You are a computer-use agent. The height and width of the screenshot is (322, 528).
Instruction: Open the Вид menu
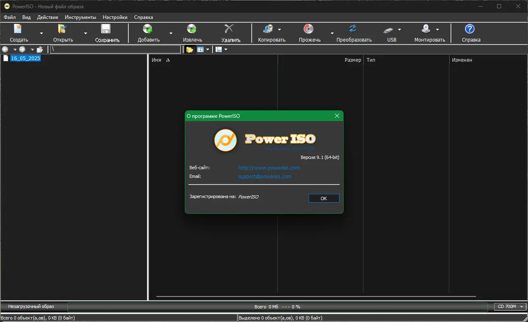click(x=26, y=17)
